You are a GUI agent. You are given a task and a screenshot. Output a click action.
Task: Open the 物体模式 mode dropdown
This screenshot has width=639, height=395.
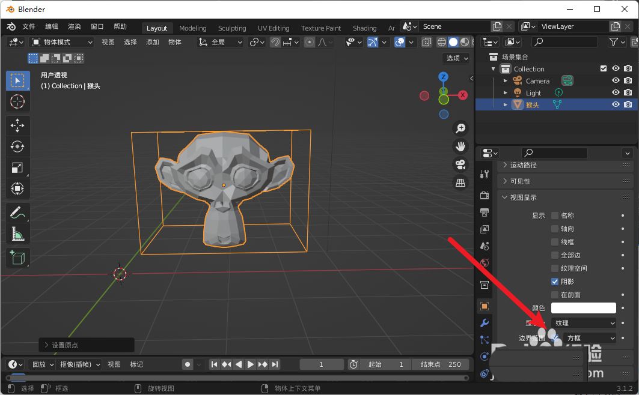(61, 42)
